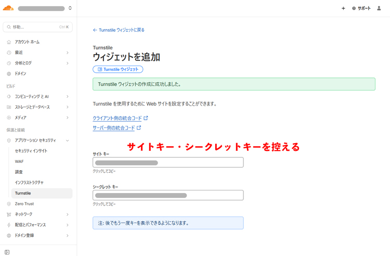Viewport: 390px width, 256px height.
Task: Expand the メディア chevron
Action: pyautogui.click(x=68, y=118)
